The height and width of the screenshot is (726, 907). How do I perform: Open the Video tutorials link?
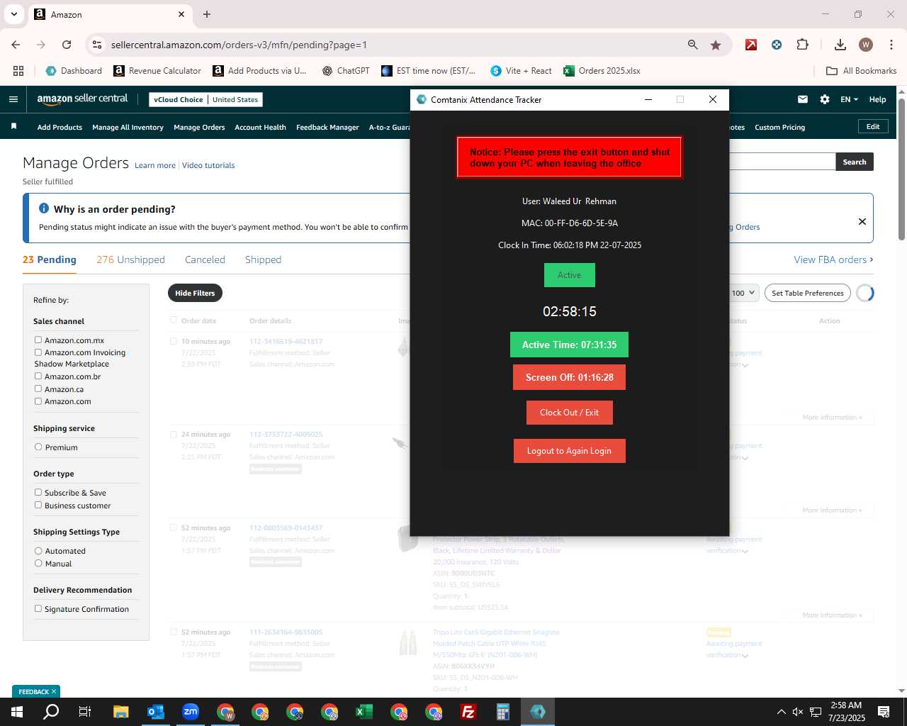click(208, 165)
